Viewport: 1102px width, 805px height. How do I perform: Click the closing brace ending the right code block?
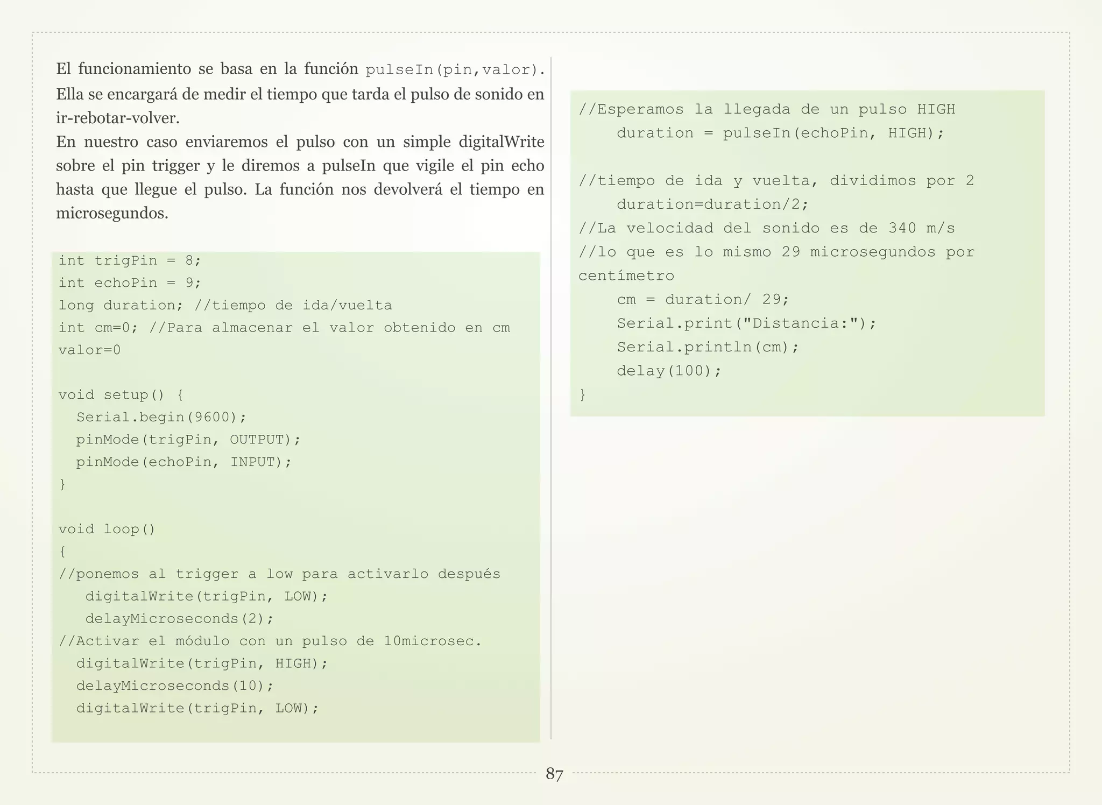pos(582,395)
